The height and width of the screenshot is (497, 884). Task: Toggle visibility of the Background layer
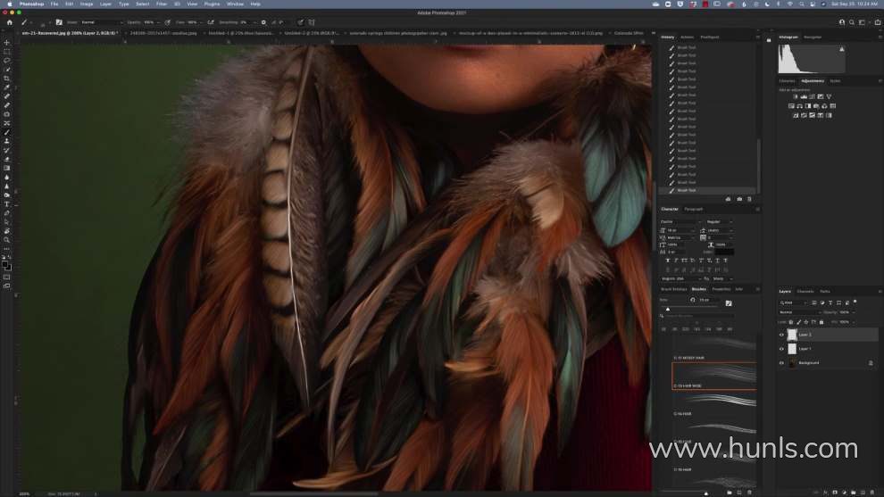point(782,363)
